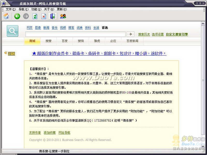Screen dimensions: 207x155
Task: Open 自定义搜索引擎 link
Action: pyautogui.click(x=177, y=34)
